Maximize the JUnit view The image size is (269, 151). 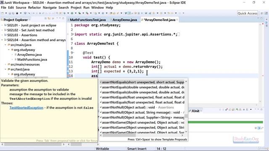click(261, 109)
